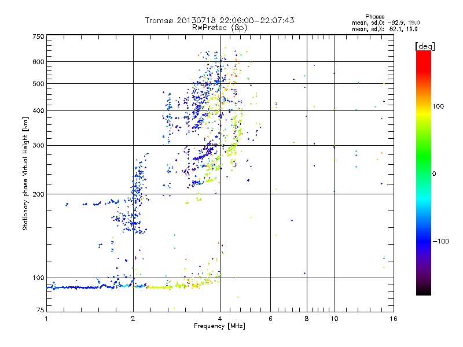Click the '0' colorbar tick label

point(434,174)
